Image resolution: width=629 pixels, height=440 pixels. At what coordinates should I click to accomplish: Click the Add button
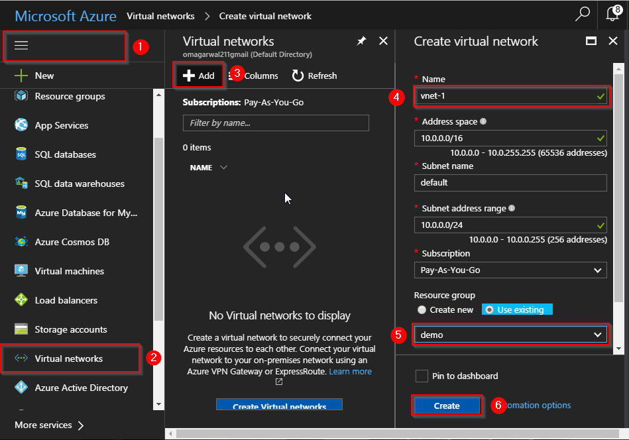pos(198,76)
